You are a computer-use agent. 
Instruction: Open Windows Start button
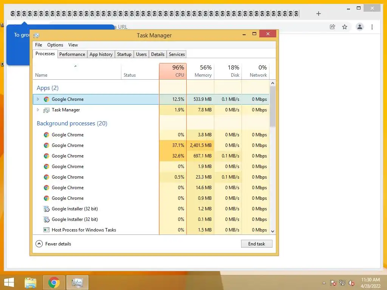click(x=9, y=282)
